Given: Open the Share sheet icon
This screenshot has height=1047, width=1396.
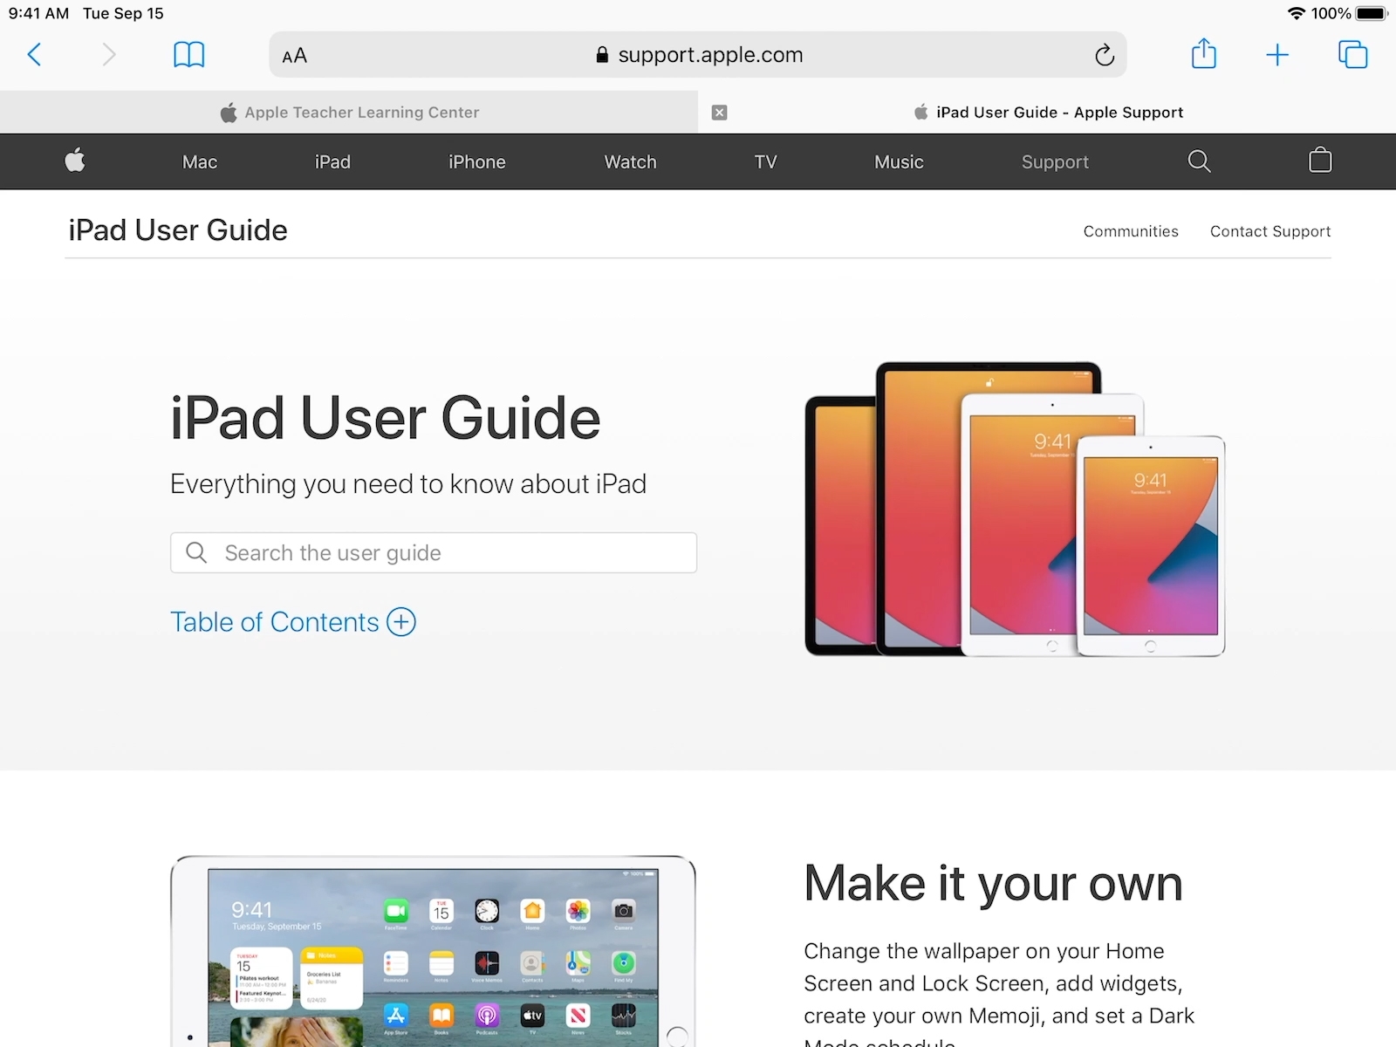Looking at the screenshot, I should [x=1204, y=53].
